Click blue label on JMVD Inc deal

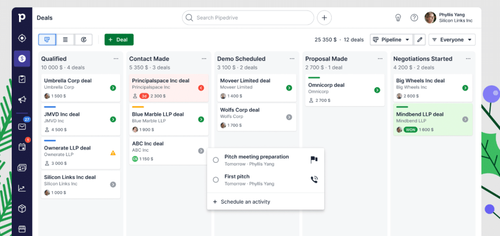50,107
